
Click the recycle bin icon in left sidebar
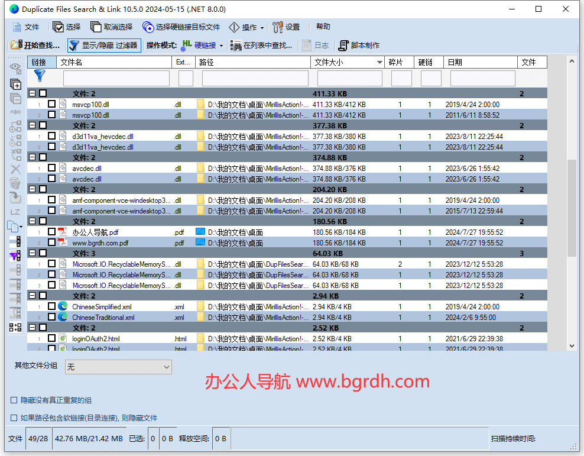pos(15,183)
